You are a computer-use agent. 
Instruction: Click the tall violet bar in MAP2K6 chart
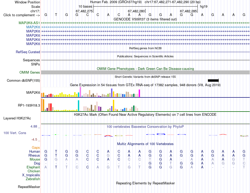pos(80,92)
